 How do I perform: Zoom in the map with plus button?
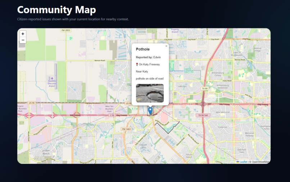(x=23, y=34)
